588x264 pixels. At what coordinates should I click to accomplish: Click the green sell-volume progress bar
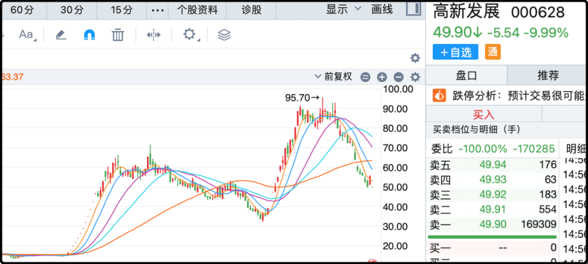[492, 237]
